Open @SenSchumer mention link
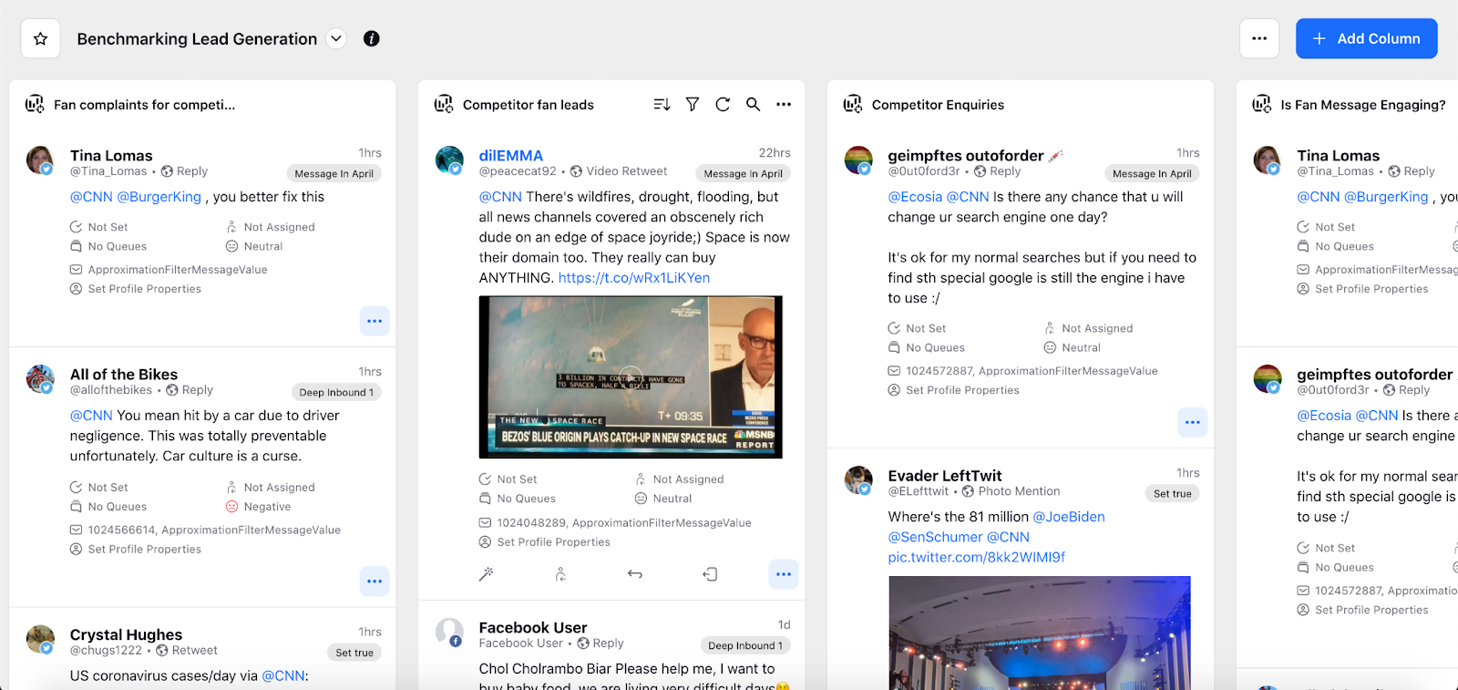 [934, 537]
